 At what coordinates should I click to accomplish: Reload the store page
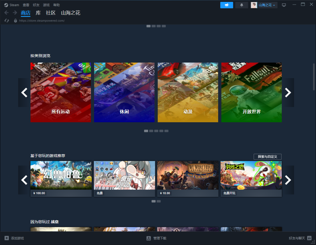click(6, 21)
